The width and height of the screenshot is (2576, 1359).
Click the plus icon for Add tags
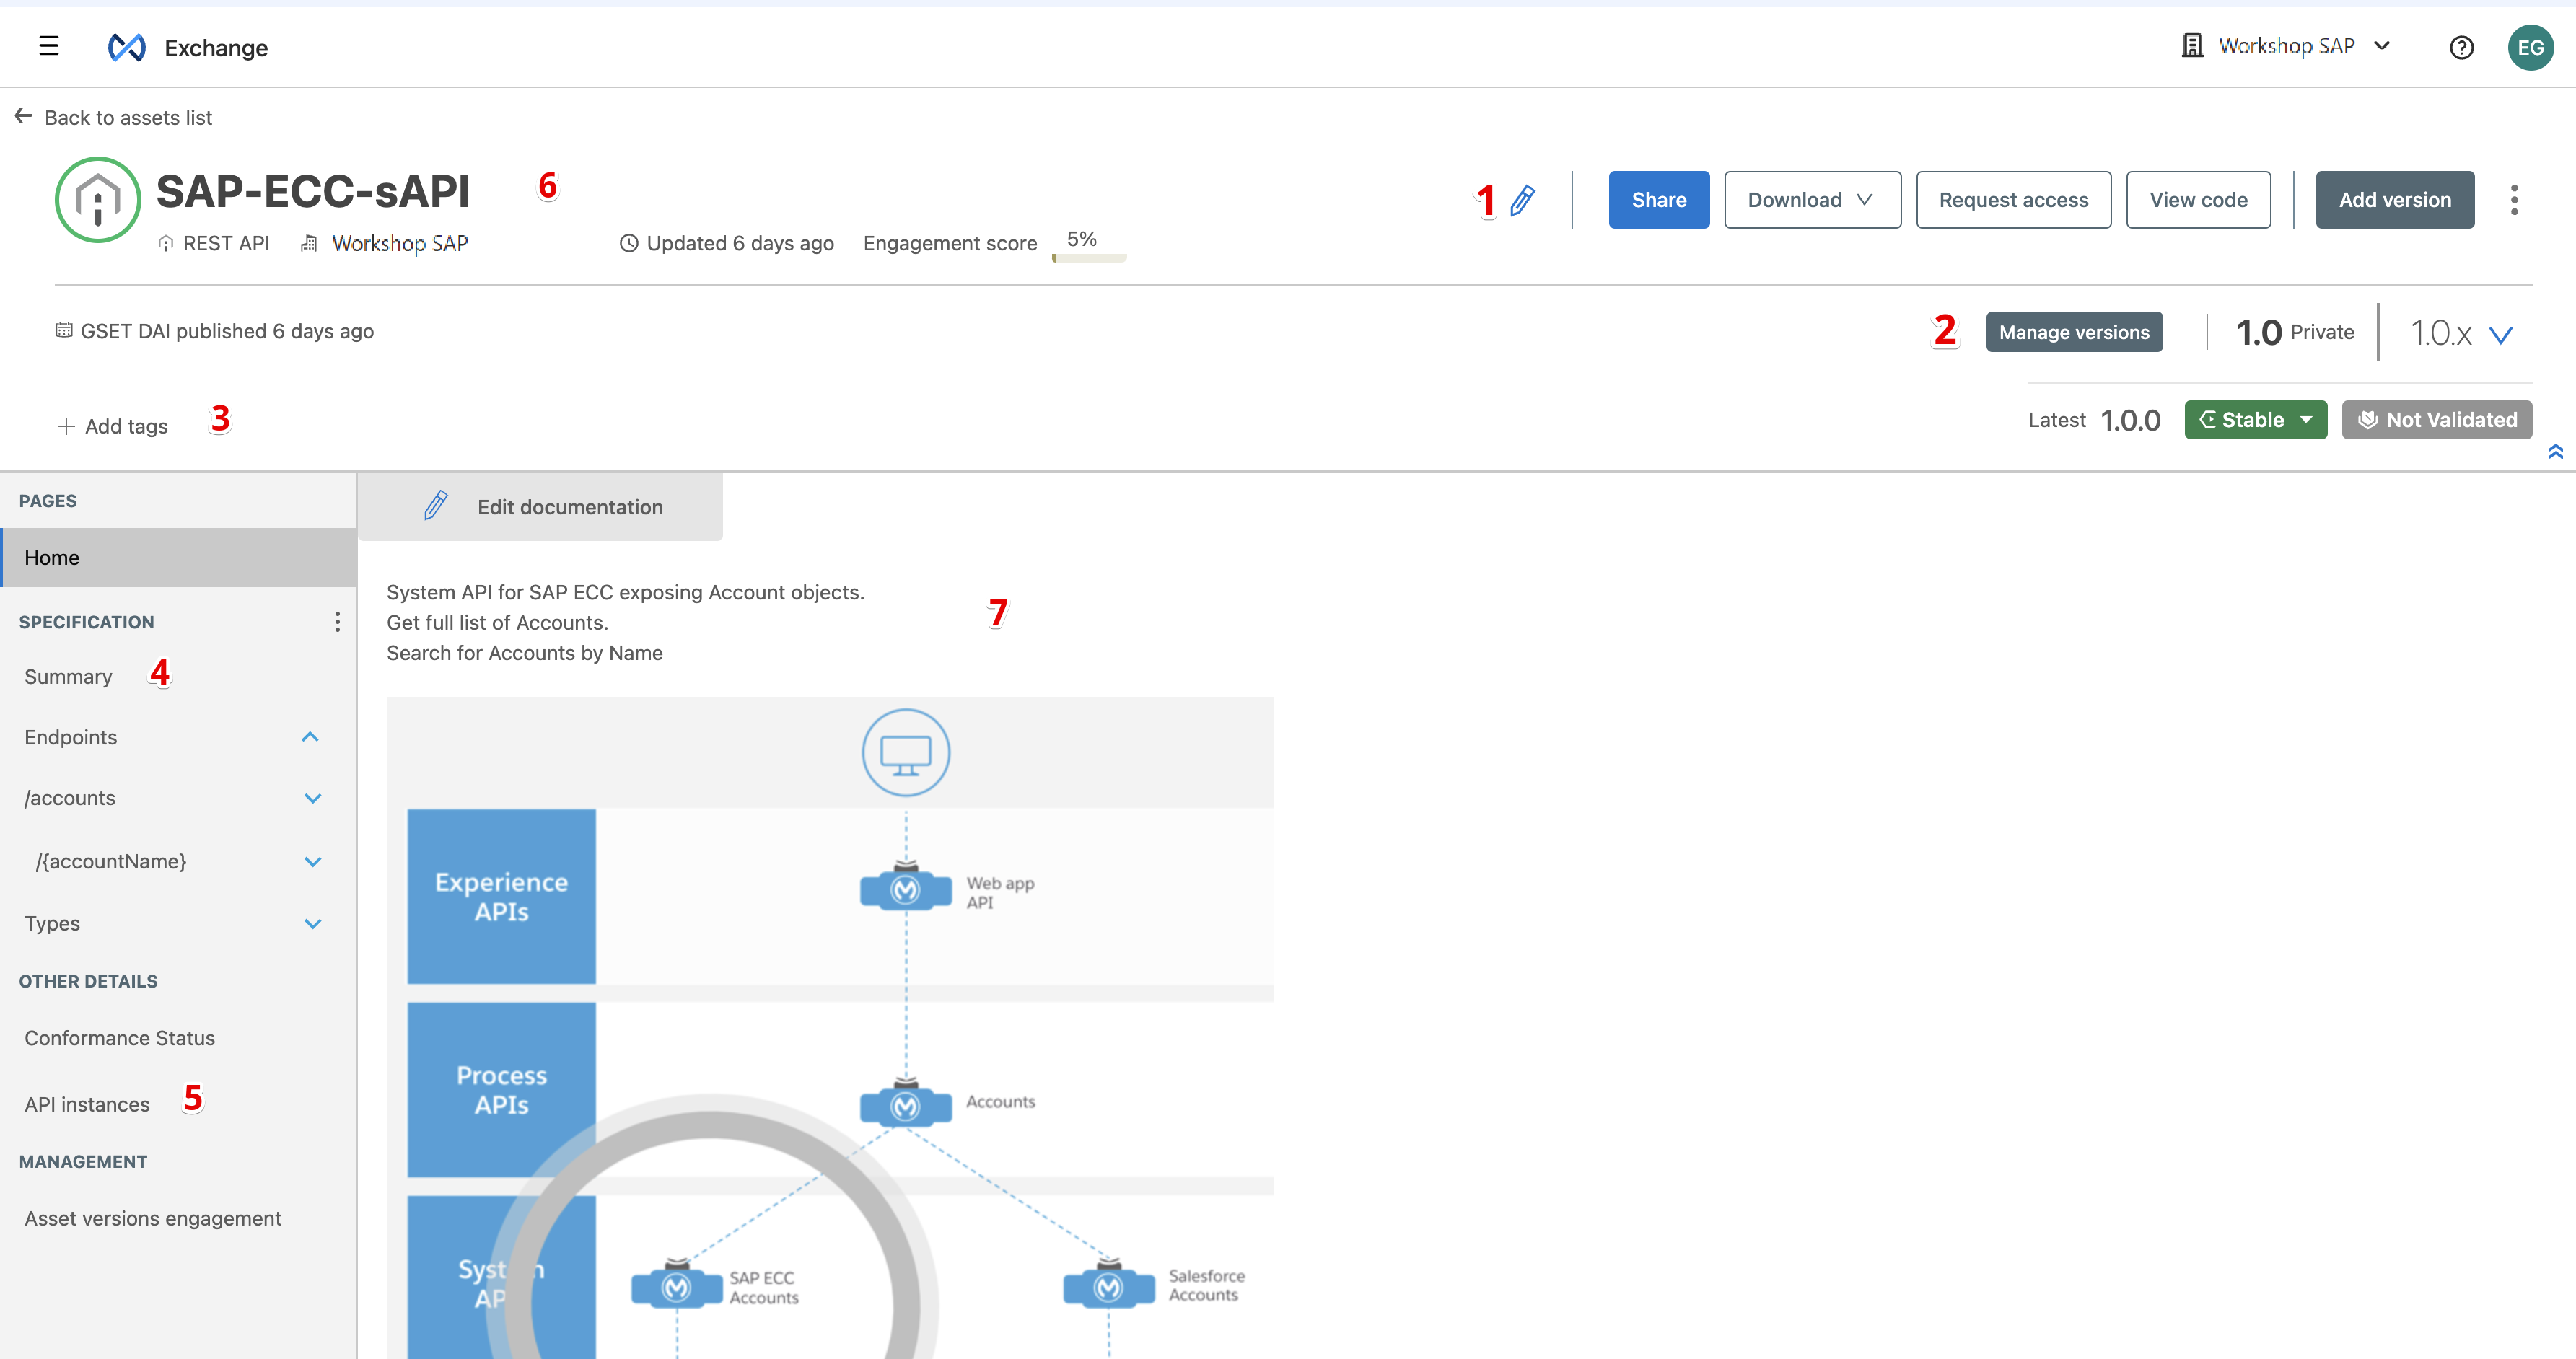66,426
